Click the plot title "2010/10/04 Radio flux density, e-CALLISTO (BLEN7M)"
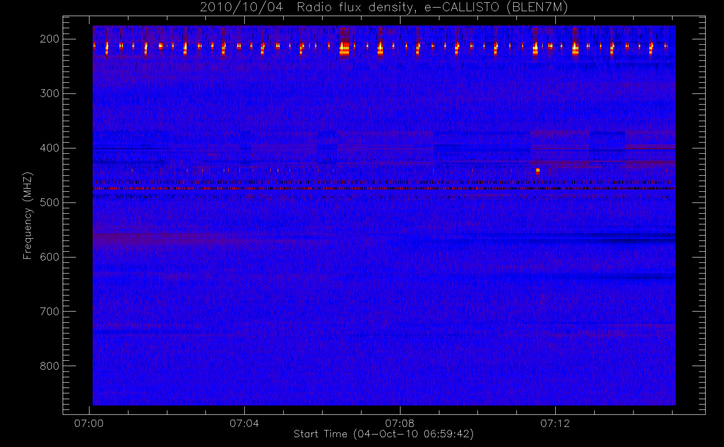 tap(384, 8)
